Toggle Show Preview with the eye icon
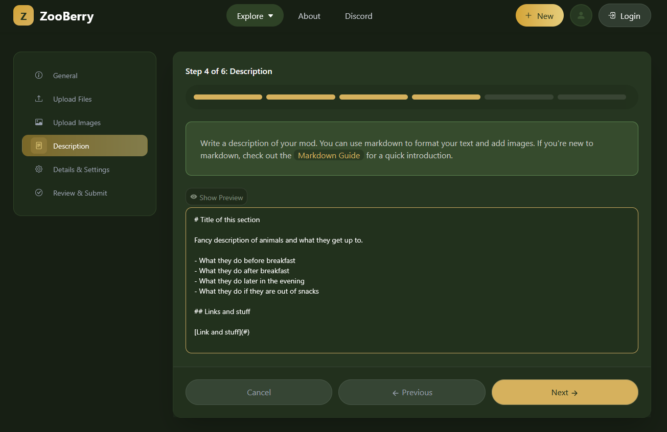This screenshot has height=432, width=667. click(194, 197)
